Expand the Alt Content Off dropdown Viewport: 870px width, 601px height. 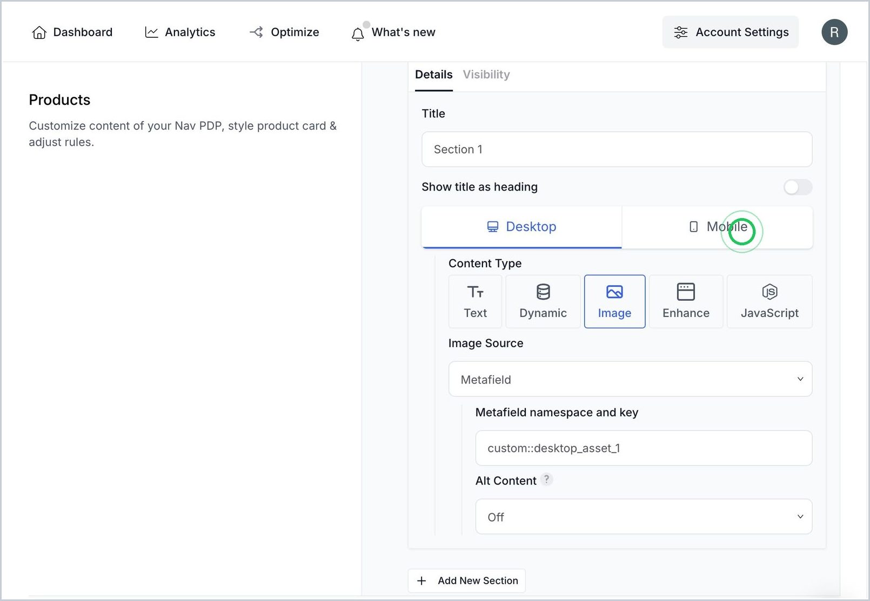(x=644, y=517)
